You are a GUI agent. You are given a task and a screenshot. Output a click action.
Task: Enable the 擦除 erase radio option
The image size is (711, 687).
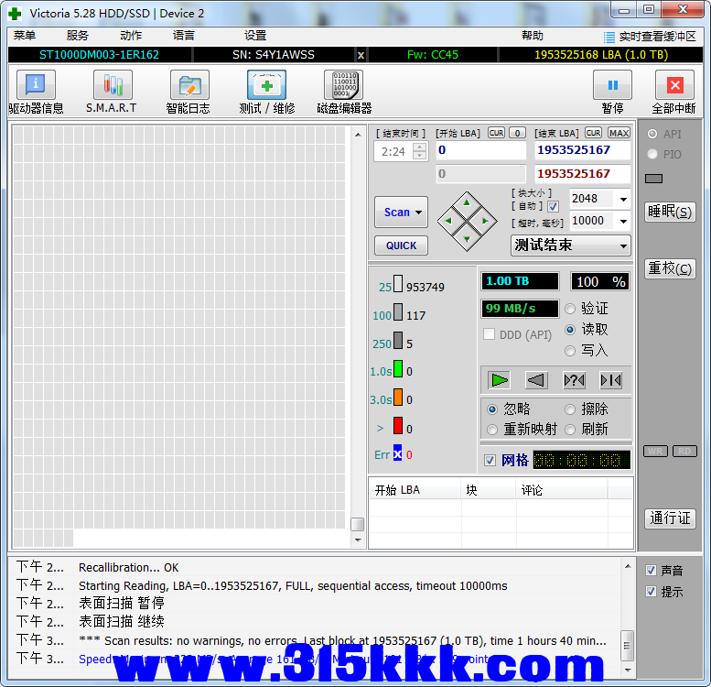[x=571, y=409]
